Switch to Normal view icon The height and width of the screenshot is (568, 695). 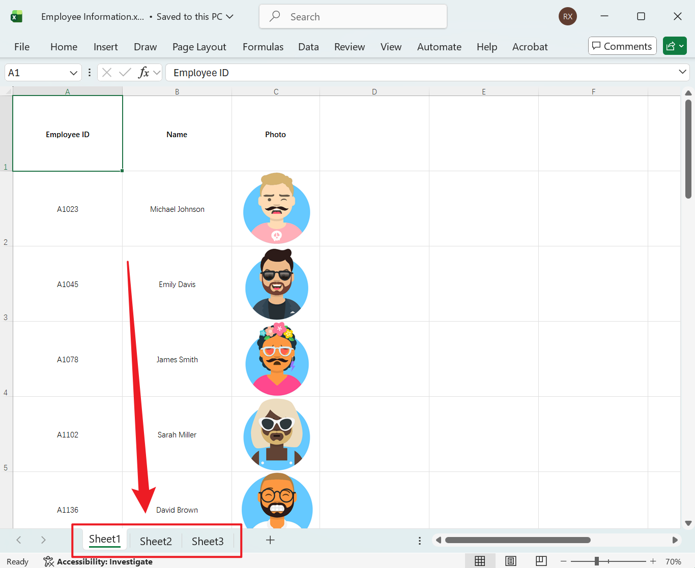click(x=480, y=560)
